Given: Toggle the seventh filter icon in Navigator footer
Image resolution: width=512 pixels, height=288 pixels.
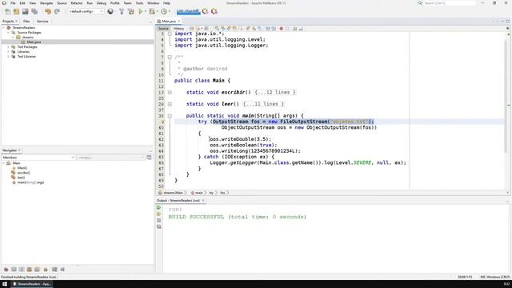Looking at the screenshot, I should [54, 270].
